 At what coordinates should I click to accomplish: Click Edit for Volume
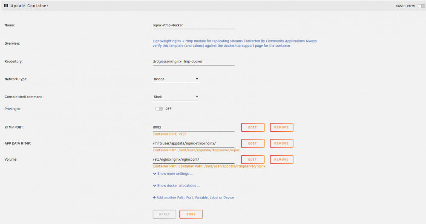pyautogui.click(x=253, y=159)
